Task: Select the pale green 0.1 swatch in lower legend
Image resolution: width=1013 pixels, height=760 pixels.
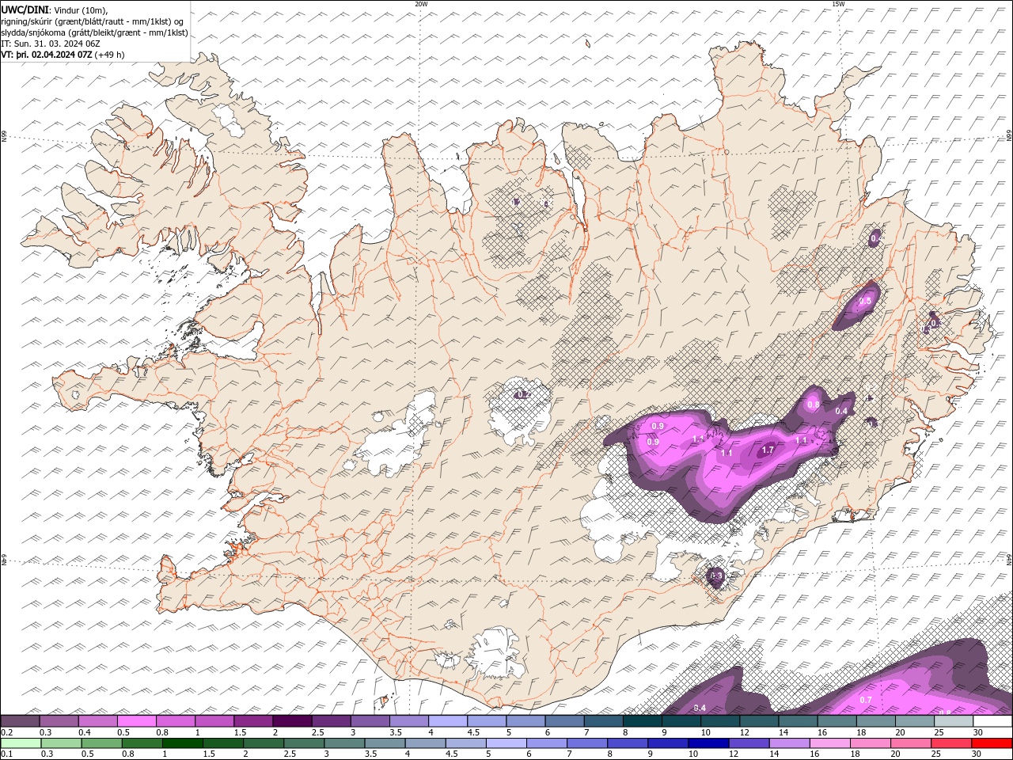Action: point(21,743)
